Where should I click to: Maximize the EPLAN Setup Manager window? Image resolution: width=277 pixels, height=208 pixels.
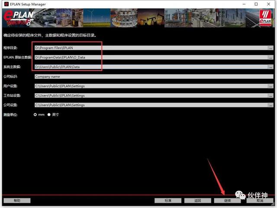(256, 4)
